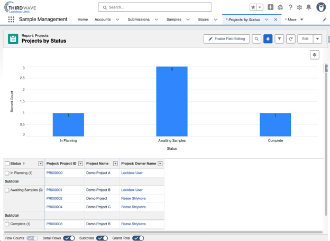
Task: Open chart properties gear icon
Action: [x=315, y=55]
